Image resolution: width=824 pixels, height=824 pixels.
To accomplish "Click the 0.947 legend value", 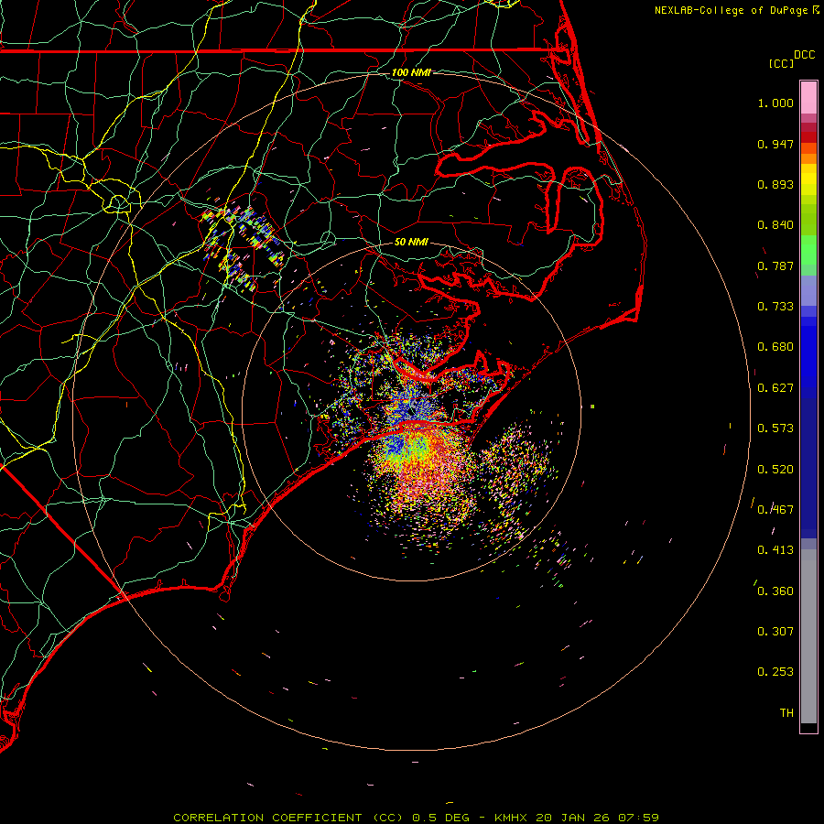I will 775,144.
